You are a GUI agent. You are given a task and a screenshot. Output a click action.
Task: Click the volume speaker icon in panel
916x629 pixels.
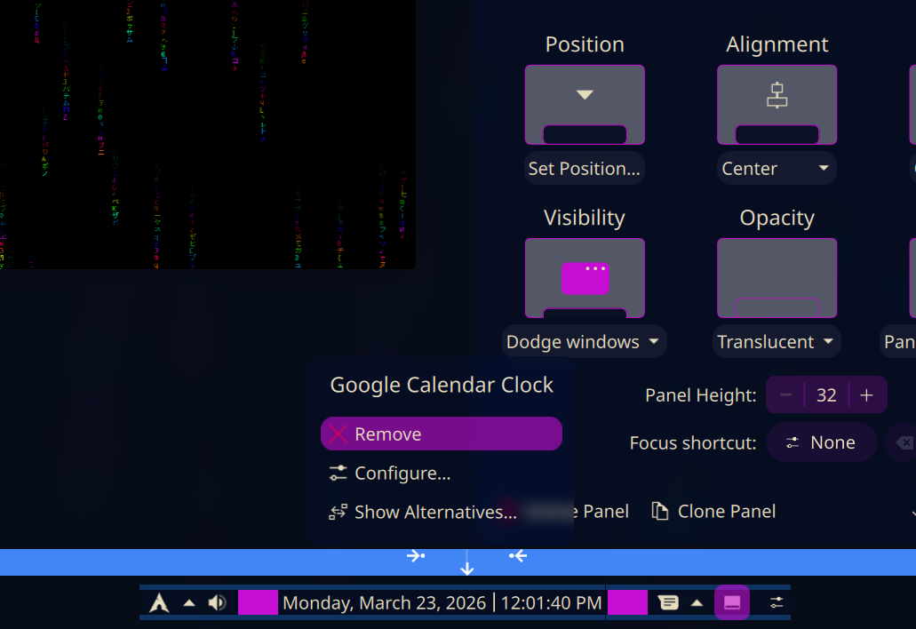[x=217, y=602]
